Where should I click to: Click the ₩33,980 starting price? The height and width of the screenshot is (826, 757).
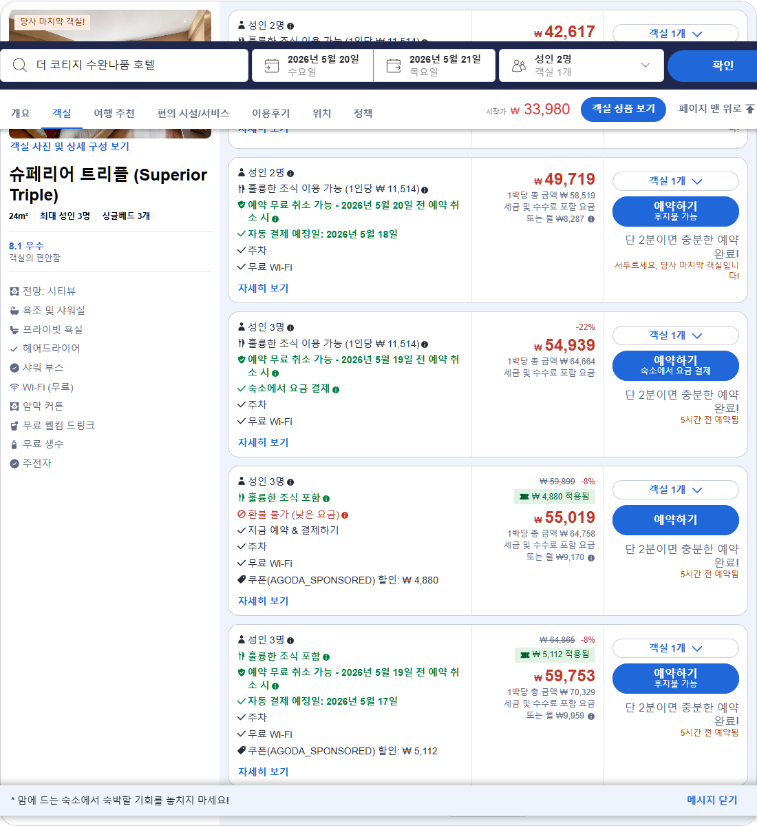[540, 109]
